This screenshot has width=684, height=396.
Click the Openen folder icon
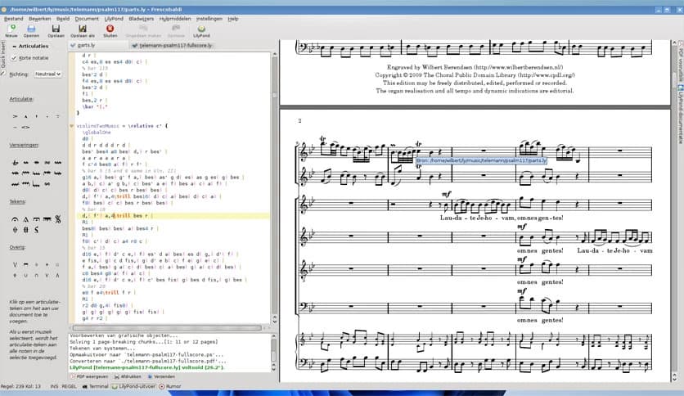point(31,29)
